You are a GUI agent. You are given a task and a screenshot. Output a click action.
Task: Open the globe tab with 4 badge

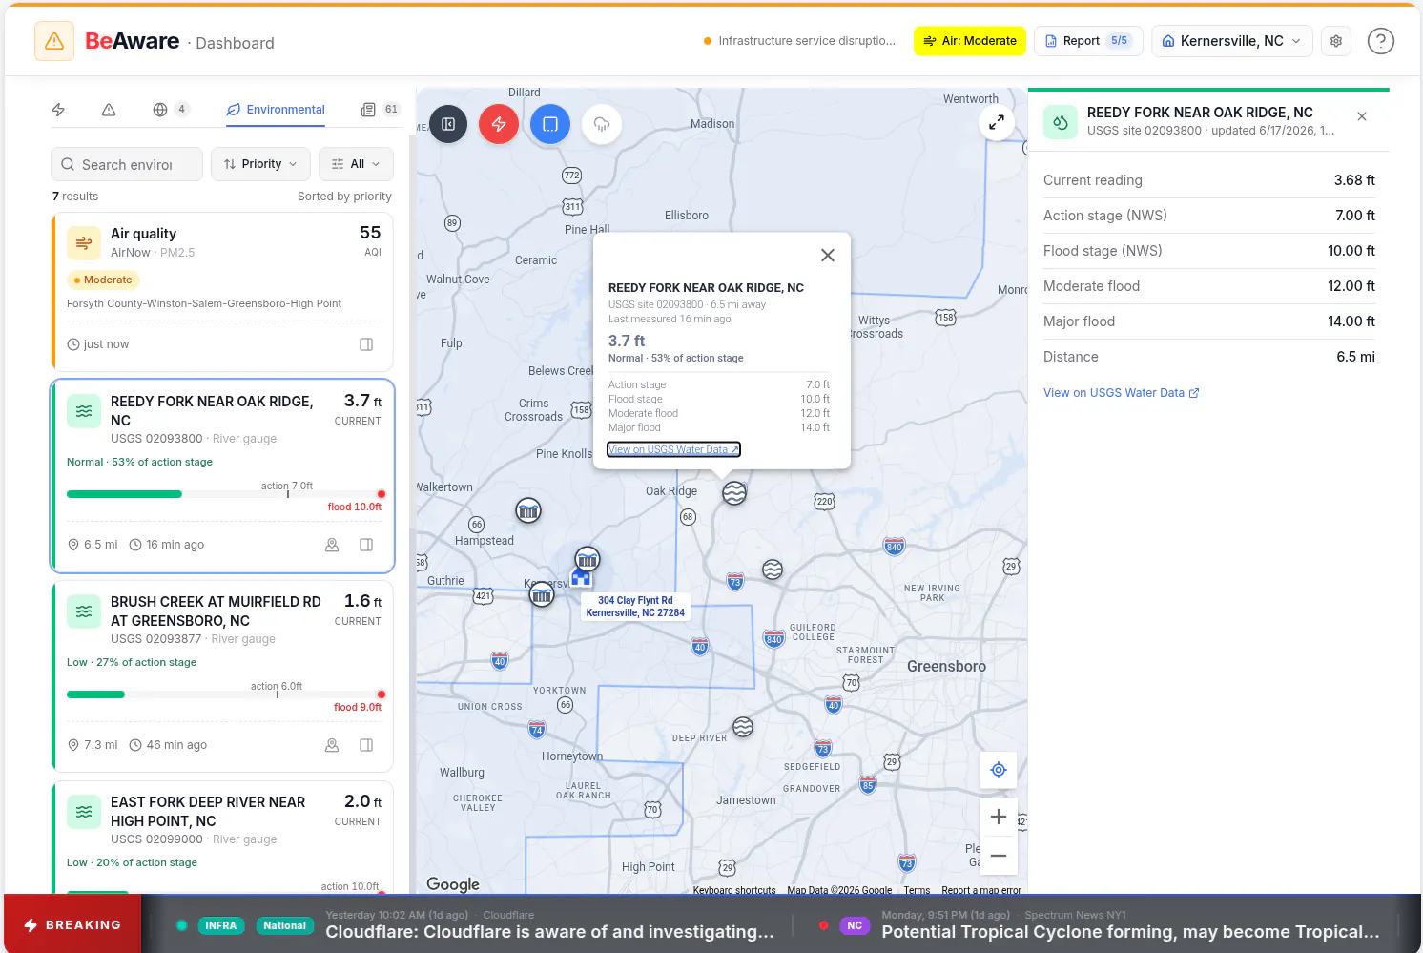coord(171,110)
